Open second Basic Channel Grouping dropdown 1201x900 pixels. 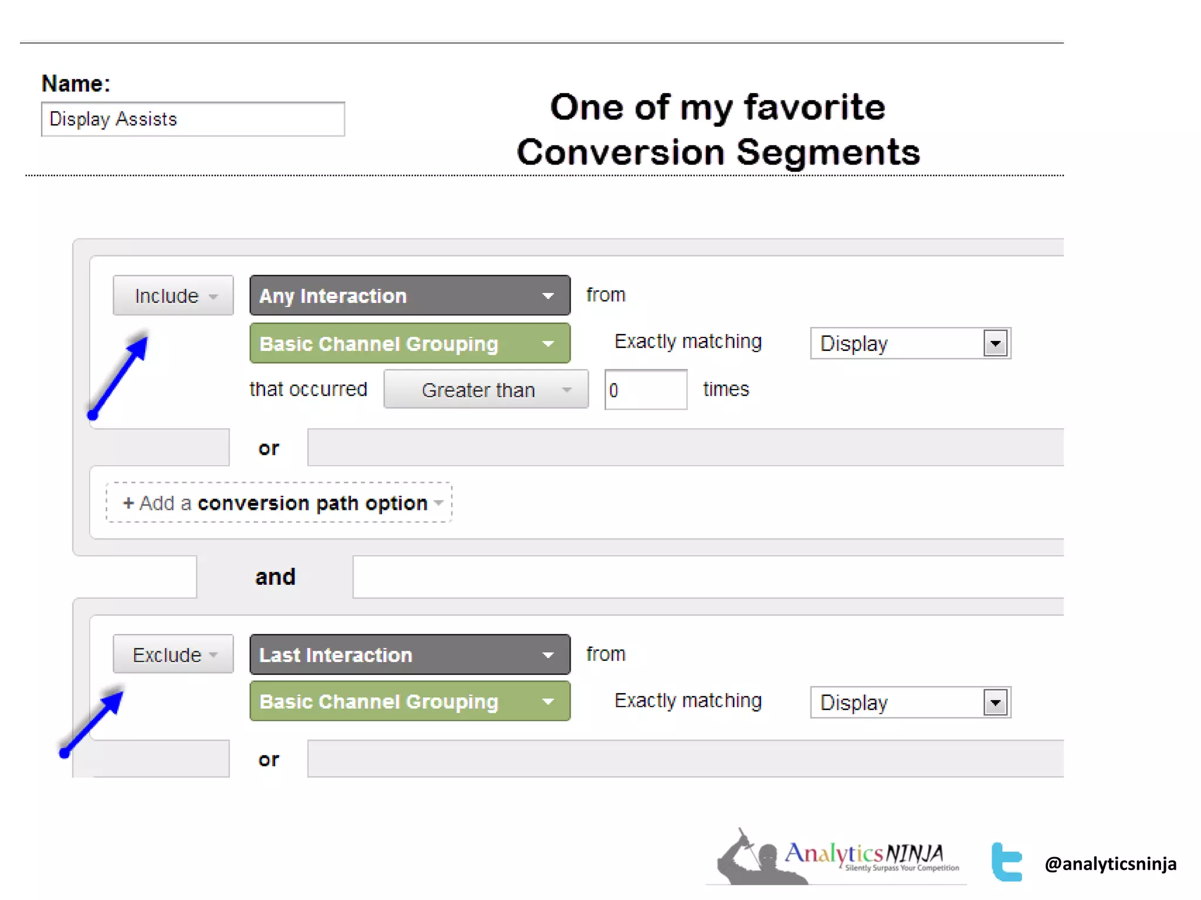click(409, 702)
